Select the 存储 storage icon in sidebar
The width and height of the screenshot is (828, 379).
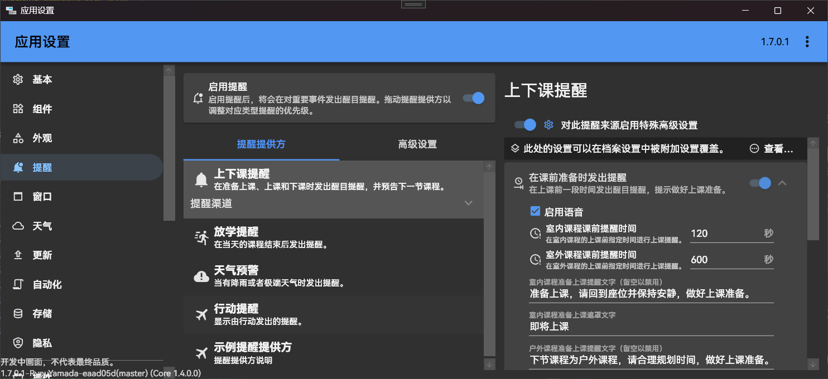[x=19, y=313]
